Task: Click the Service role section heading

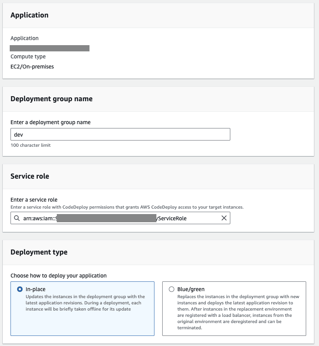Action: (x=30, y=176)
